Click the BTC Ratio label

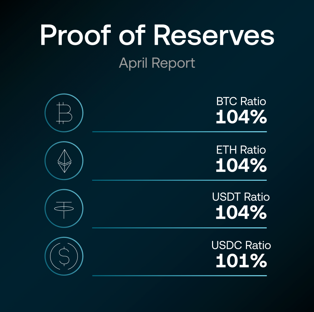[241, 101]
